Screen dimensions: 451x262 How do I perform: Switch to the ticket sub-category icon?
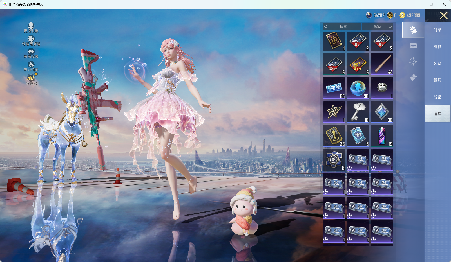click(413, 77)
